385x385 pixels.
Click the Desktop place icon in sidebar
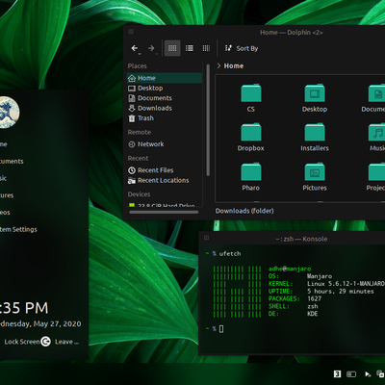click(x=132, y=89)
